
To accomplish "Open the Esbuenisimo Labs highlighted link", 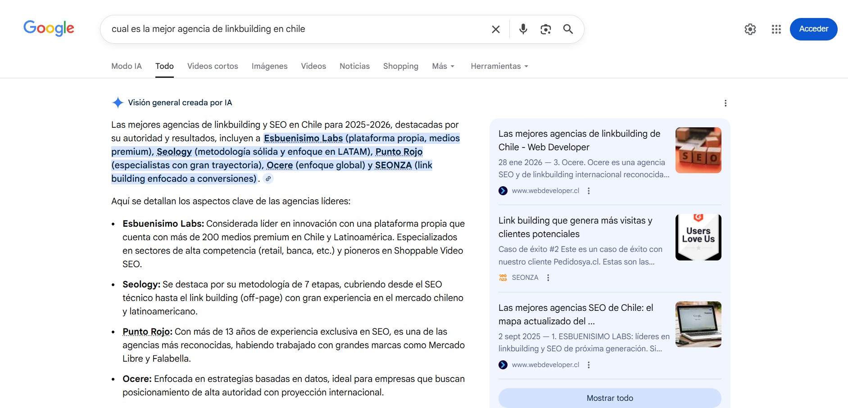I will point(303,138).
